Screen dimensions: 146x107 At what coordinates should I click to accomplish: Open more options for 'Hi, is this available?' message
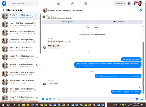[73, 42]
